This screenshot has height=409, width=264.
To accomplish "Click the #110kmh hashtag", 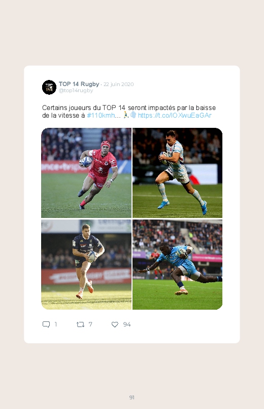I will pyautogui.click(x=101, y=115).
